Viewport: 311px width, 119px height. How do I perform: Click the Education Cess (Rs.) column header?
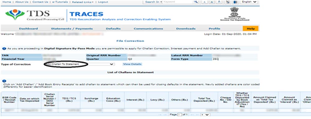coord(113,100)
